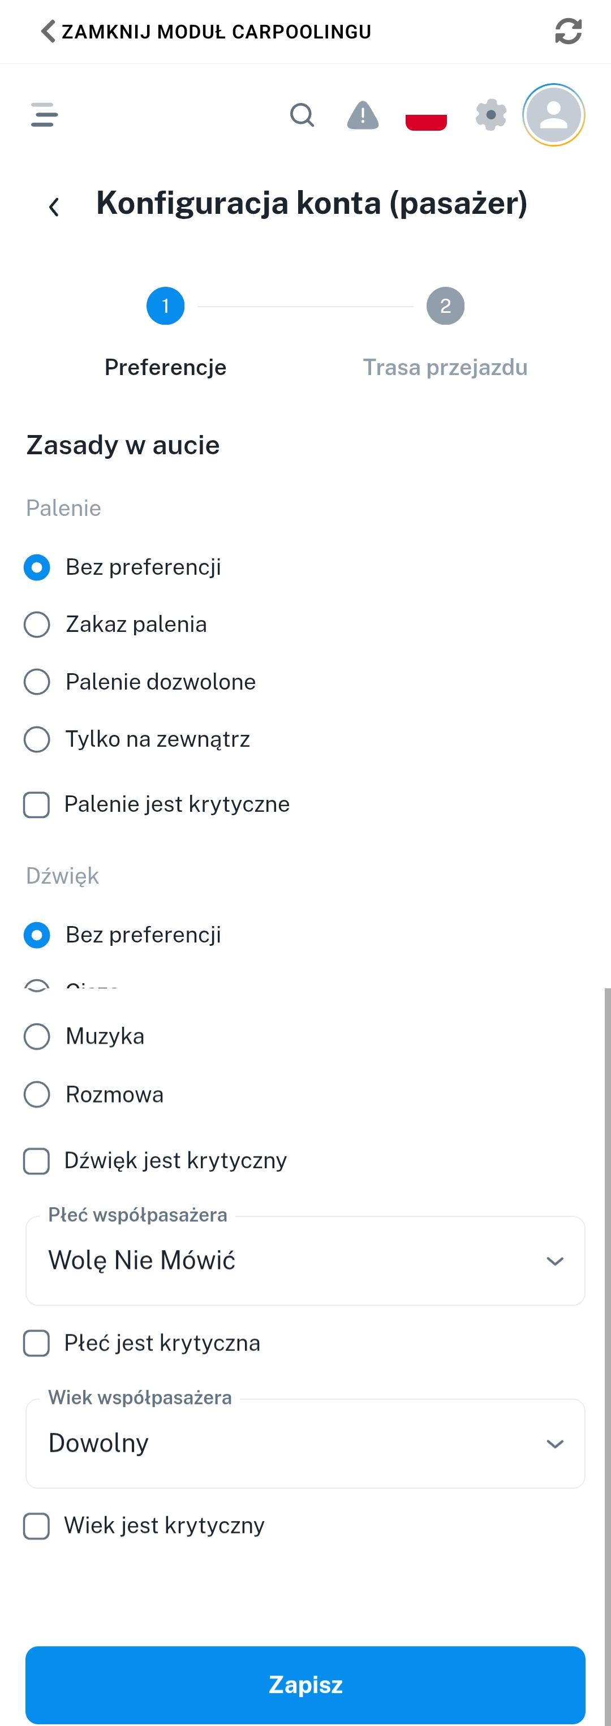Click the search magnifier icon
The image size is (611, 1726).
(302, 115)
